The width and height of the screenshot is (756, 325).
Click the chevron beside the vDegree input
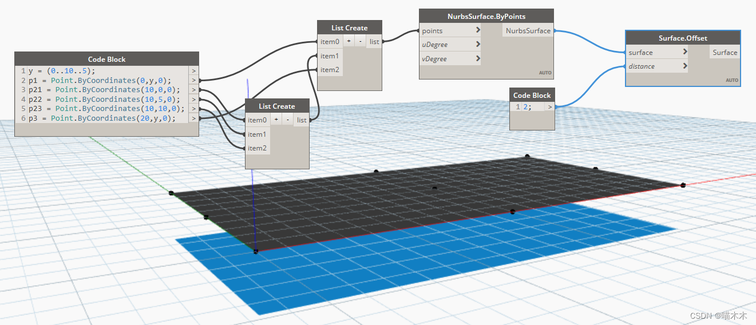(x=478, y=58)
